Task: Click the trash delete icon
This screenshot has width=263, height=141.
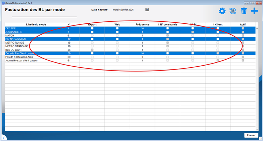Action: coord(244,11)
